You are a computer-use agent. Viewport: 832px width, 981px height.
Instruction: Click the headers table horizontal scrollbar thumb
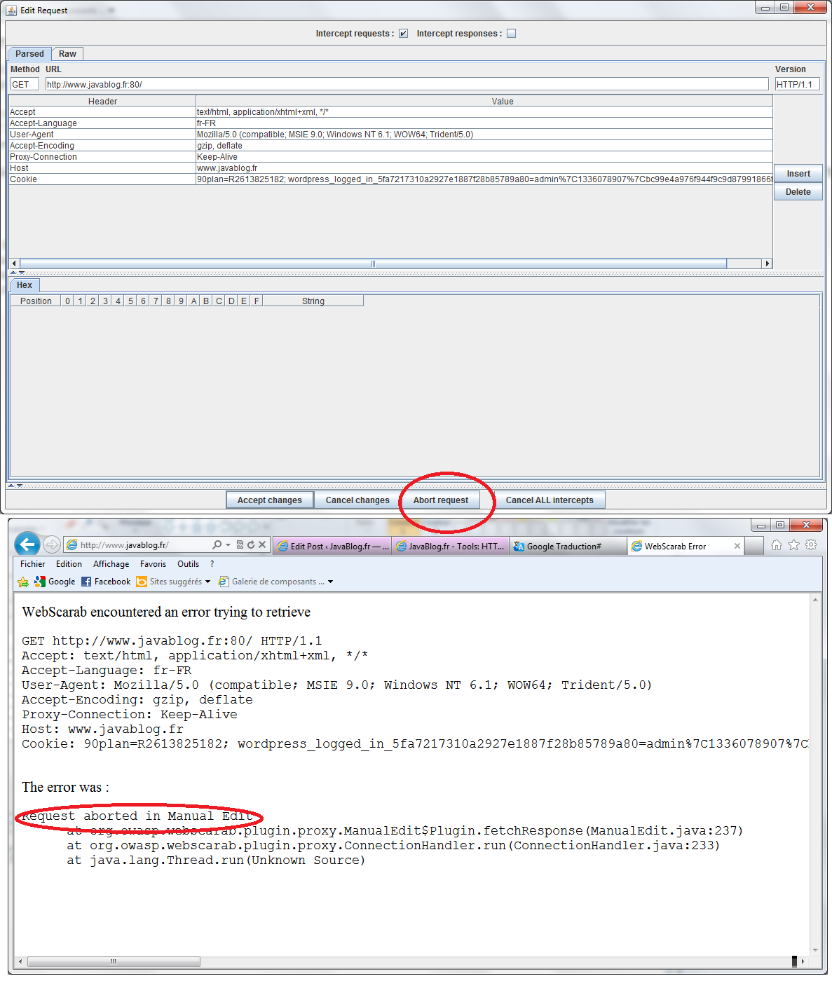pyautogui.click(x=373, y=263)
